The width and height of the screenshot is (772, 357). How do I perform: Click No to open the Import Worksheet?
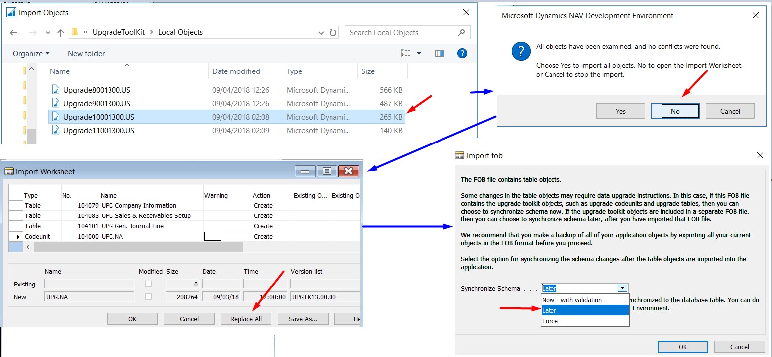coord(675,111)
